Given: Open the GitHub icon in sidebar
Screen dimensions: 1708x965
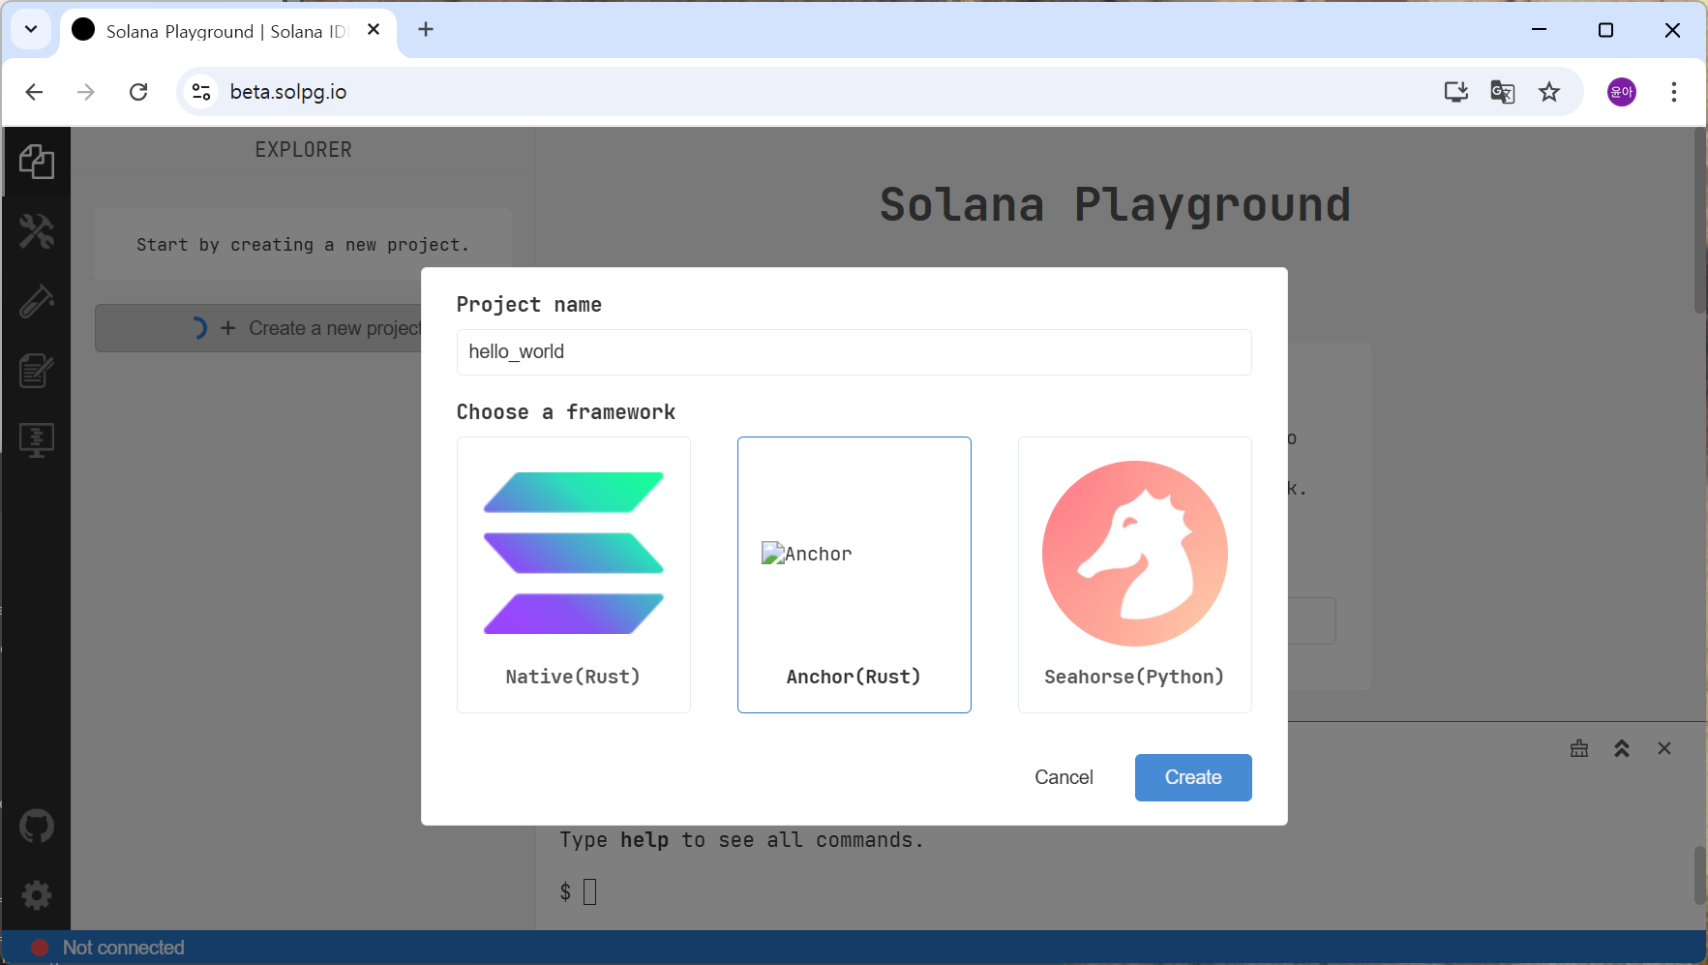Looking at the screenshot, I should coord(37,826).
